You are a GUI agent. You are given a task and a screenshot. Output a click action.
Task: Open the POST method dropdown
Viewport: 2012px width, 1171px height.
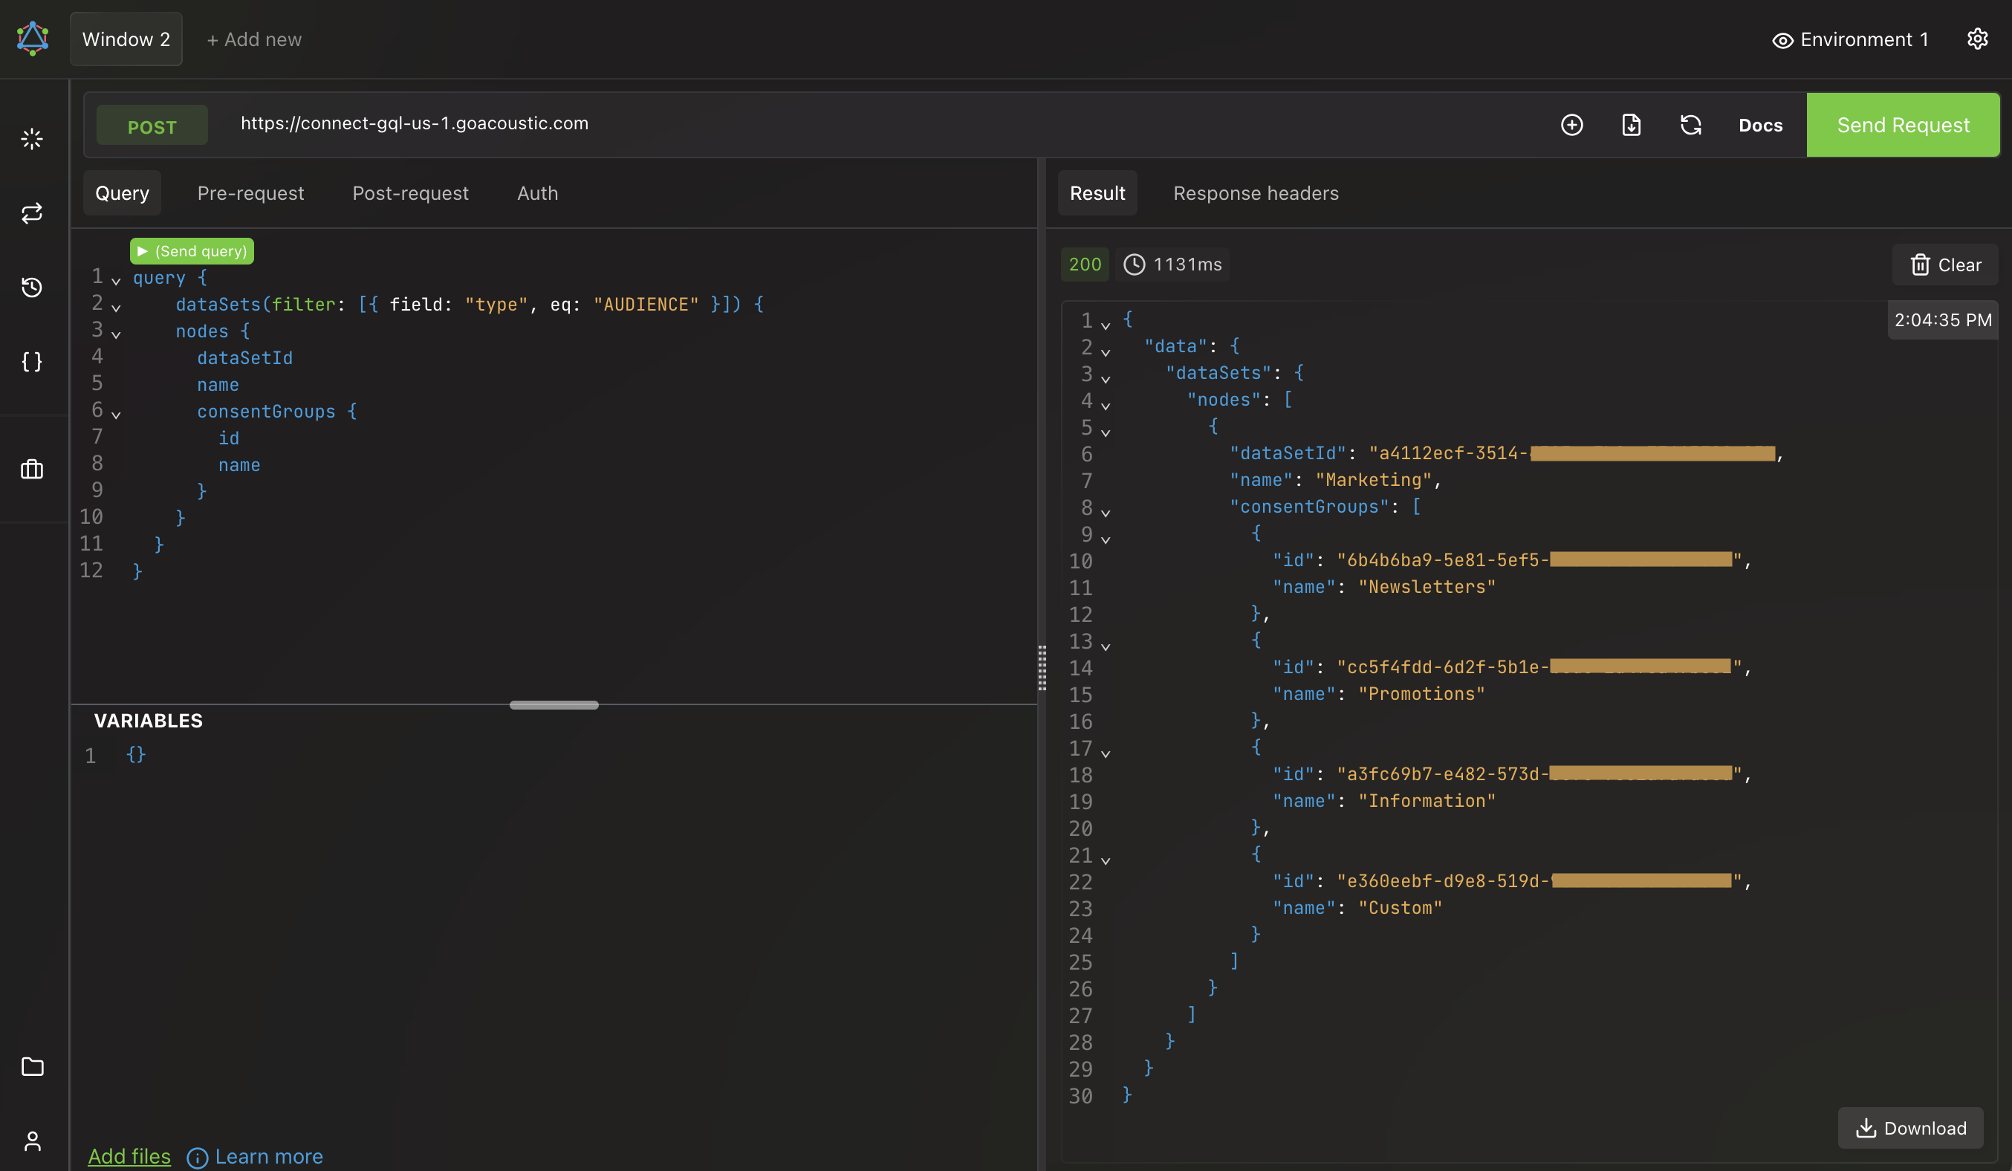pos(152,126)
